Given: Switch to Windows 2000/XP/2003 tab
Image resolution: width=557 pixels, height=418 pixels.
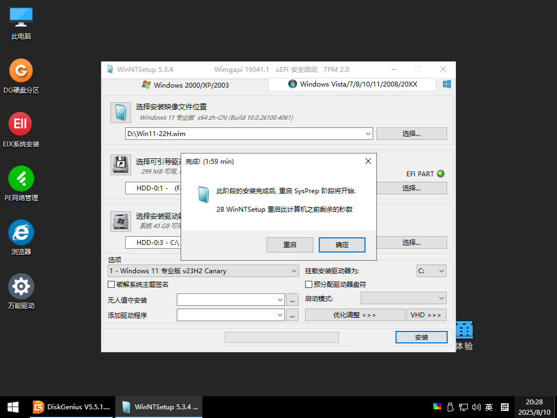Looking at the screenshot, I should coord(185,85).
